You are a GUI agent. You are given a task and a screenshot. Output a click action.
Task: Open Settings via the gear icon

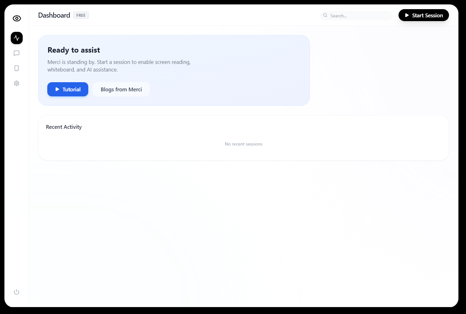[x=17, y=83]
